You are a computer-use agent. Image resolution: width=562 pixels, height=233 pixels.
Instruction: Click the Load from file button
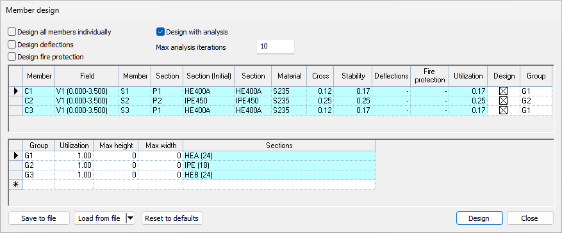(100, 218)
